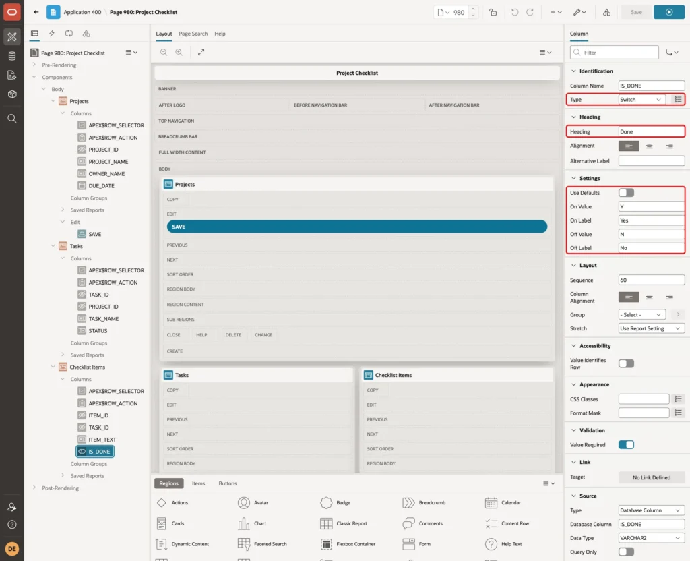This screenshot has height=561, width=690.
Task: Open the App Builder icon in sidebar
Action: point(12,37)
